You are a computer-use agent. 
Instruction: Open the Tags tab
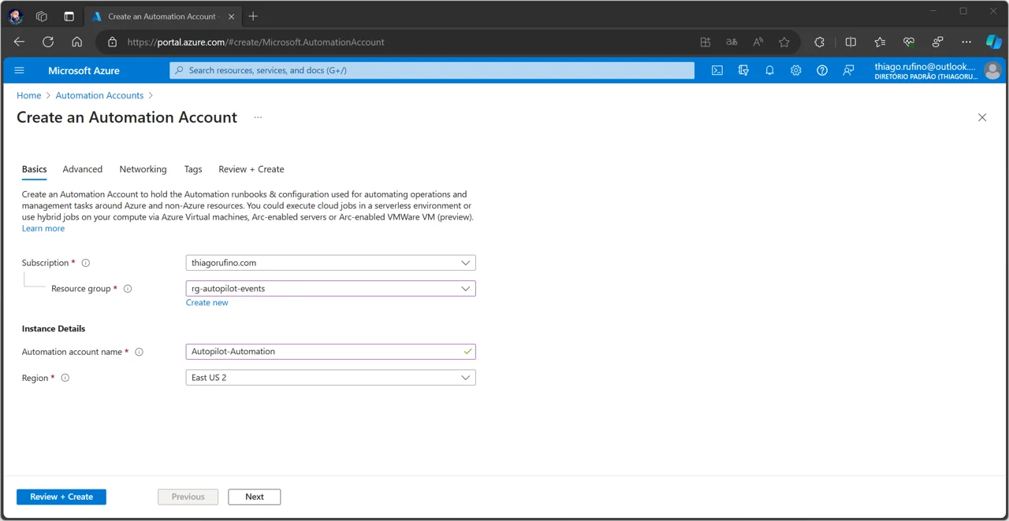(x=193, y=169)
